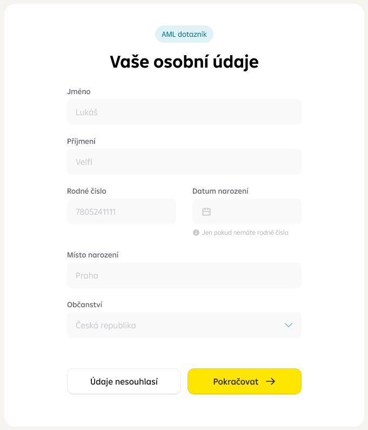368x430 pixels.
Task: Click the Občanství label text
Action: click(x=85, y=305)
